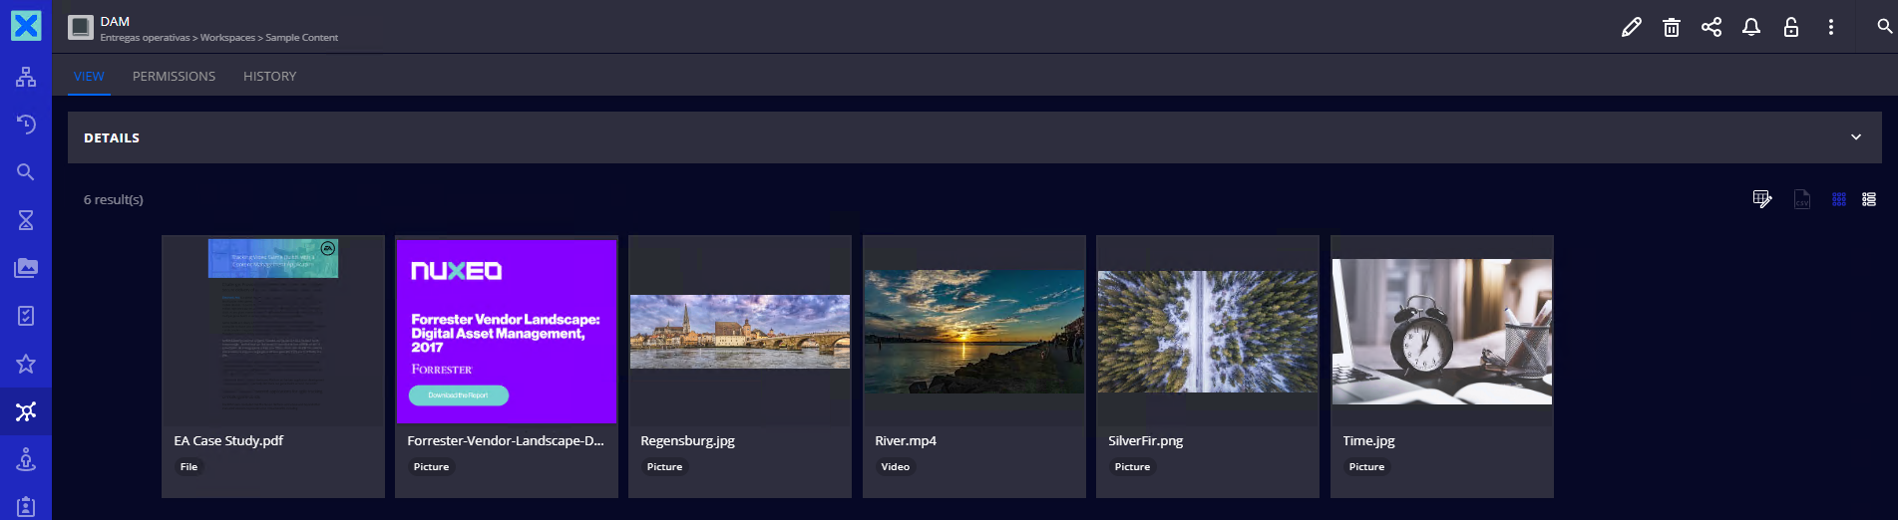Switch to the History tab
The height and width of the screenshot is (520, 1898).
point(269,77)
